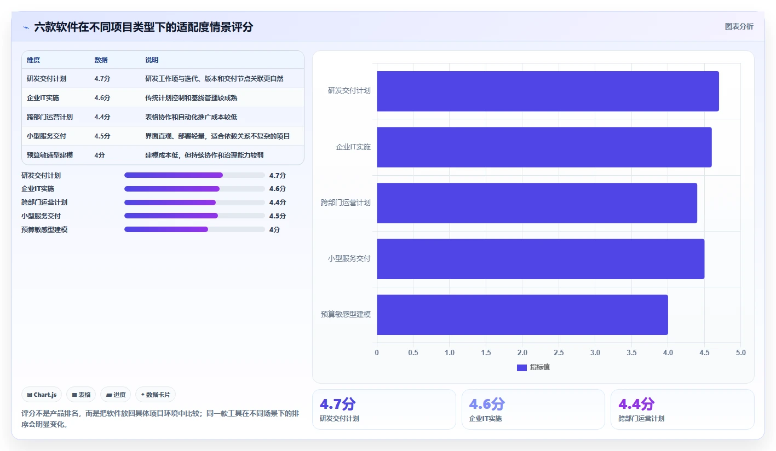The height and width of the screenshot is (451, 776).
Task: Click the 4.5分 value beside the progress bar
Action: point(278,216)
